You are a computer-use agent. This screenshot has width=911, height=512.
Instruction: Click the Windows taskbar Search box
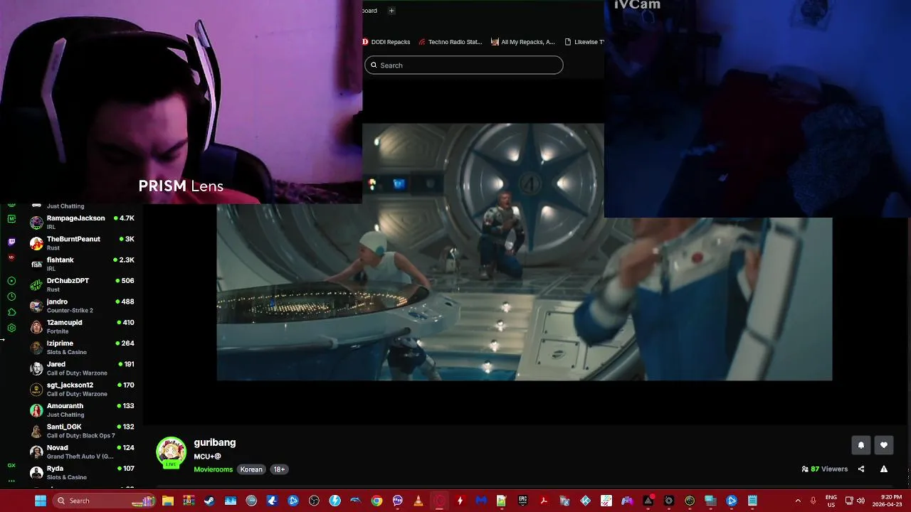point(105,501)
